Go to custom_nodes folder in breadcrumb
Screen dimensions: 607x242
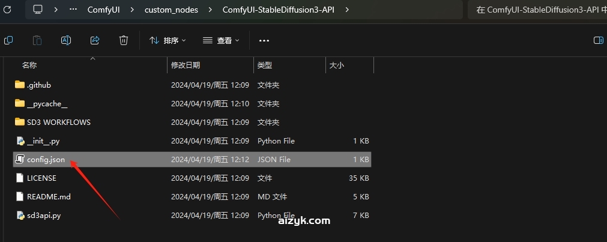tap(171, 10)
